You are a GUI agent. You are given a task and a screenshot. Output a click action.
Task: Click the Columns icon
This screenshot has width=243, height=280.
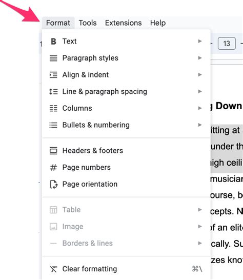(53, 108)
